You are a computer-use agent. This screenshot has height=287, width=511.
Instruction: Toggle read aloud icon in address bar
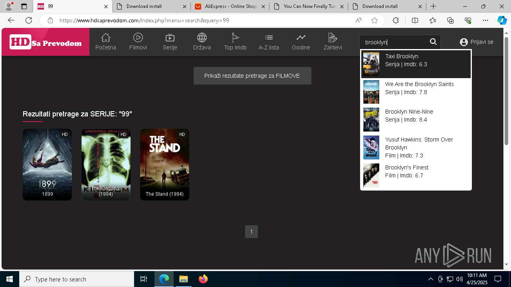coord(358,20)
